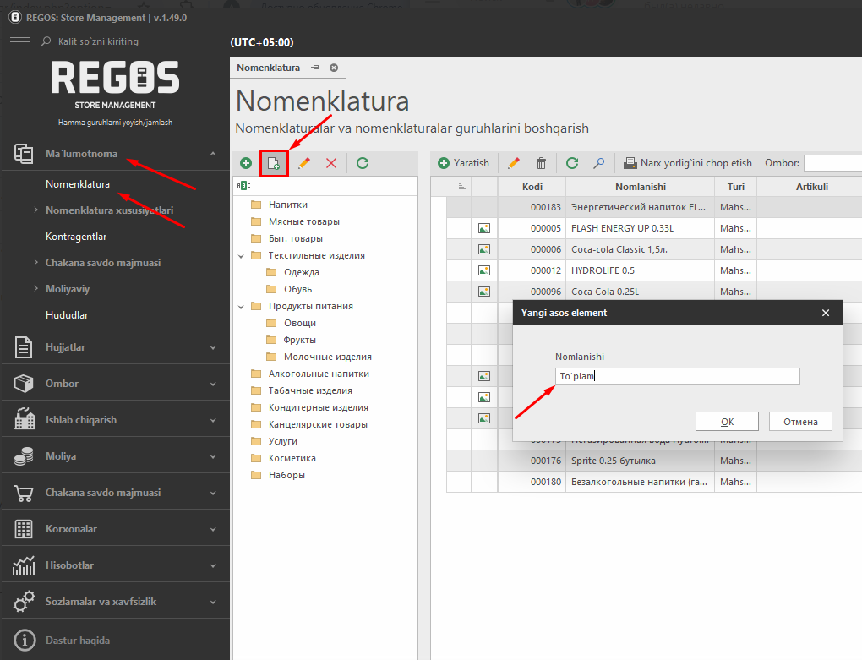Confirm dialog with OK button

(x=727, y=422)
